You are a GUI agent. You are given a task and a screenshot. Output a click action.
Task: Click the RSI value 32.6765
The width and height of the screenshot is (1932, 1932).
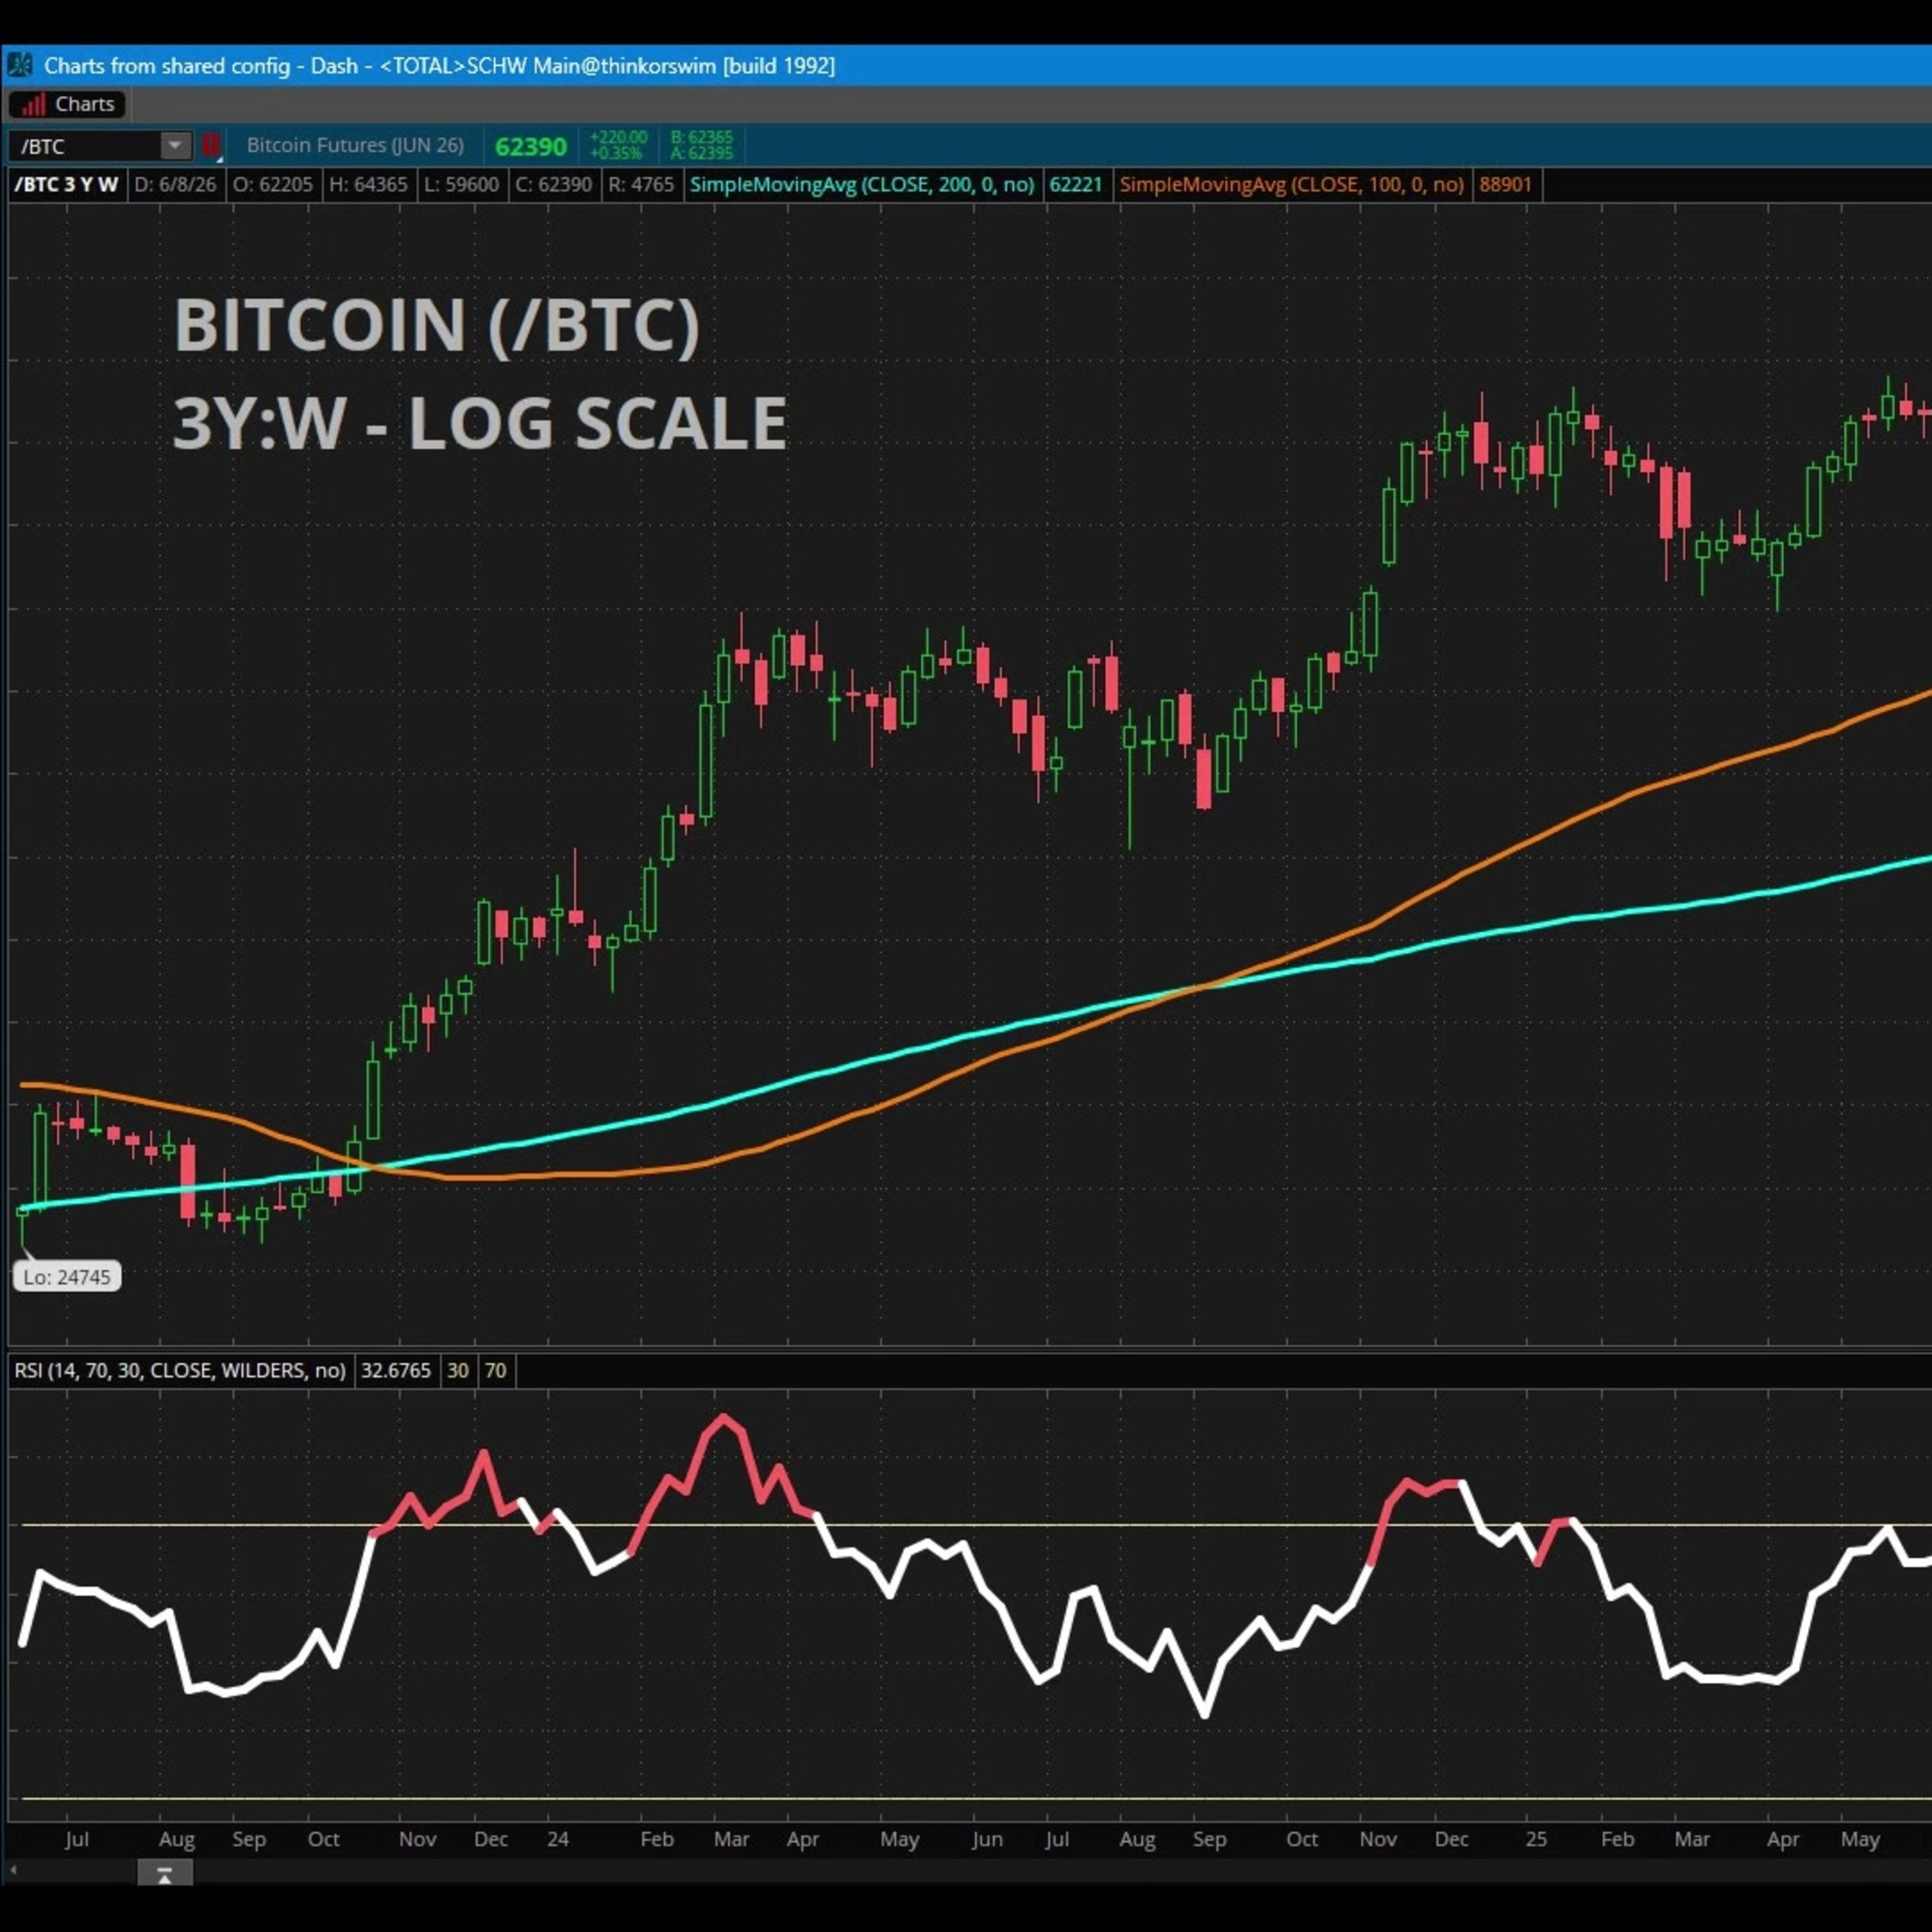(x=396, y=1370)
